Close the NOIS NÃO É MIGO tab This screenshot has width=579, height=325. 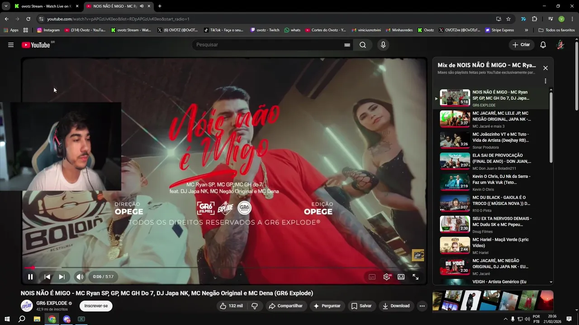click(x=149, y=6)
